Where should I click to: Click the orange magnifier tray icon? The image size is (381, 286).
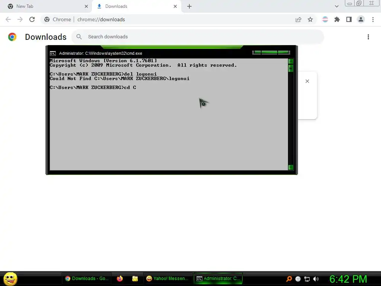[x=289, y=279]
